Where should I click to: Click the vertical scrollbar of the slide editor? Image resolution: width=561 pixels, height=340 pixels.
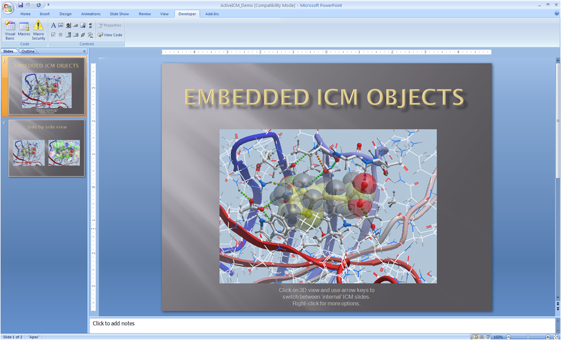coord(558,179)
